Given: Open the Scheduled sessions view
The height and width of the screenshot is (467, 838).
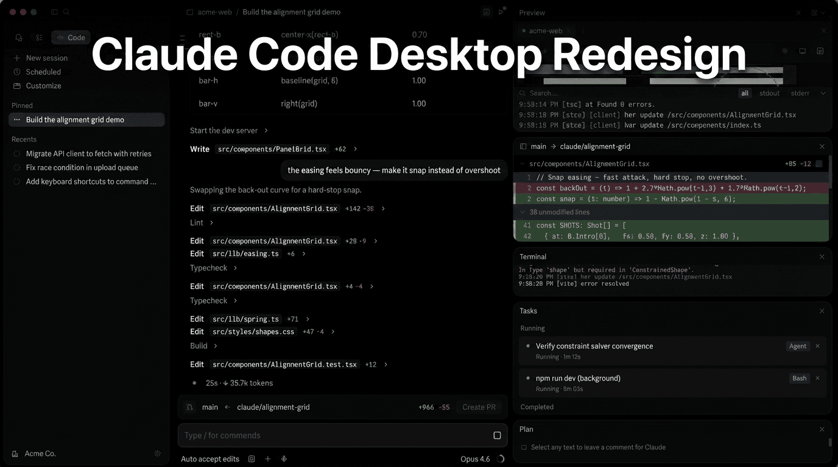Looking at the screenshot, I should [38, 72].
